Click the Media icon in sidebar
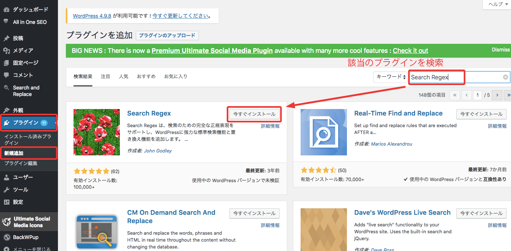The image size is (511, 251). [6, 50]
